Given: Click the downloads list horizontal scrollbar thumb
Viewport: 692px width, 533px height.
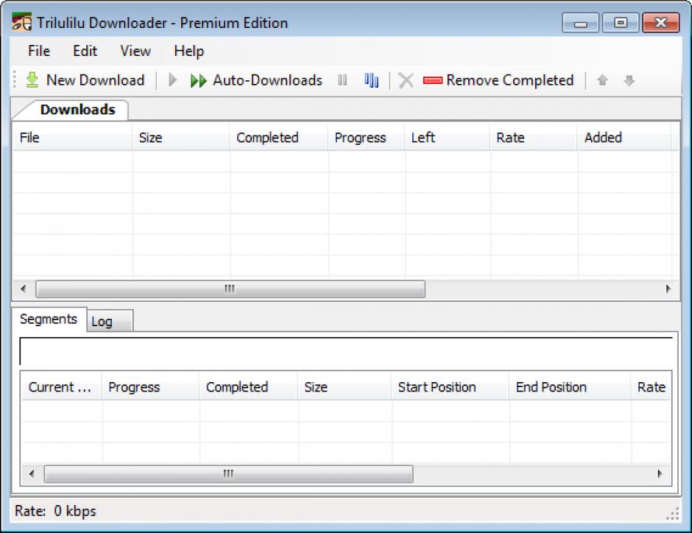Looking at the screenshot, I should click(x=230, y=289).
